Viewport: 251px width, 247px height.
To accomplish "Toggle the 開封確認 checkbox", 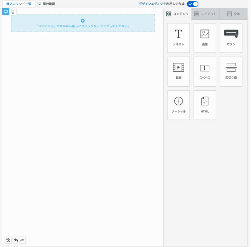I will [x=40, y=4].
